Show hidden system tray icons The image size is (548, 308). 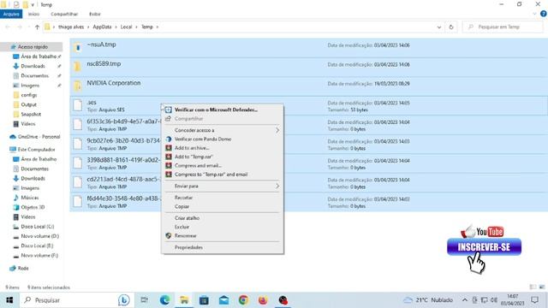pos(464,300)
